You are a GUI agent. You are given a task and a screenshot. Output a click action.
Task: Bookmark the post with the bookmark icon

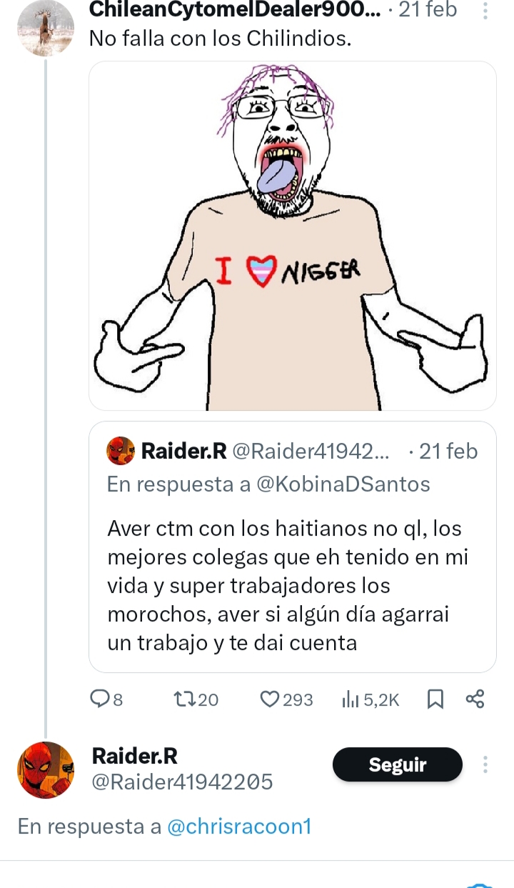point(435,700)
